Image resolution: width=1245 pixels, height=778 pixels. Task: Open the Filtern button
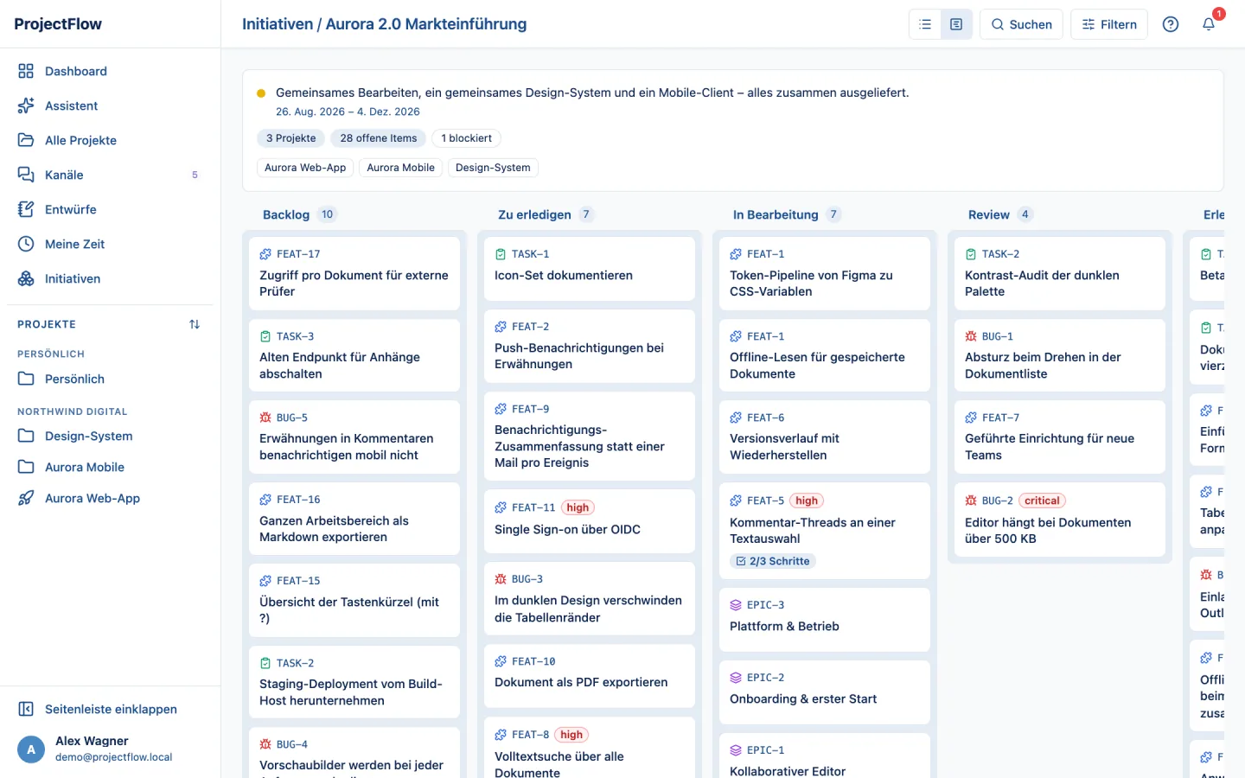(x=1109, y=24)
